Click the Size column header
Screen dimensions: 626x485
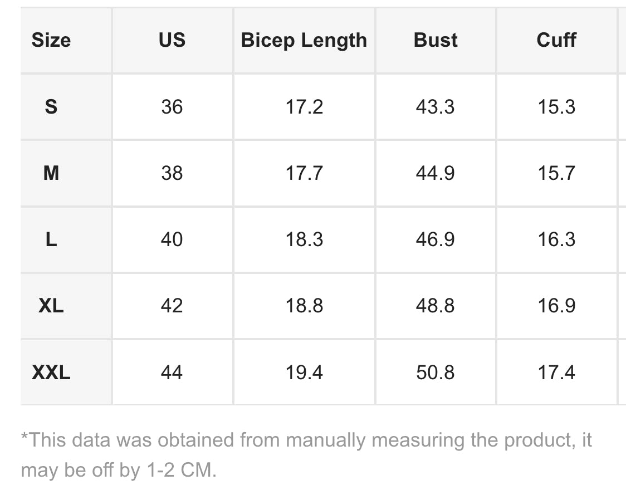point(51,40)
